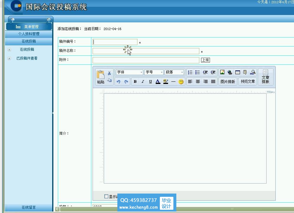Align text to the left
Image resolution: width=294 pixels, height=213 pixels.
click(x=190, y=82)
